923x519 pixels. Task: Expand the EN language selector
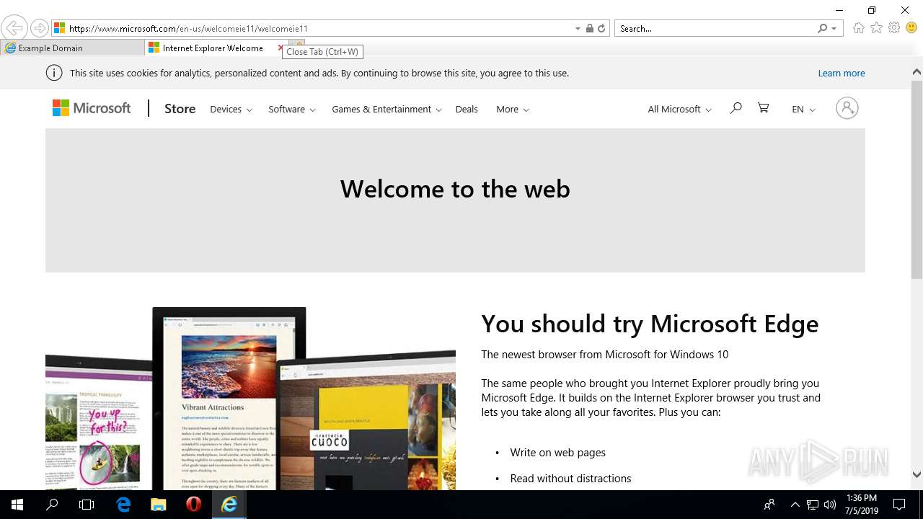(803, 109)
